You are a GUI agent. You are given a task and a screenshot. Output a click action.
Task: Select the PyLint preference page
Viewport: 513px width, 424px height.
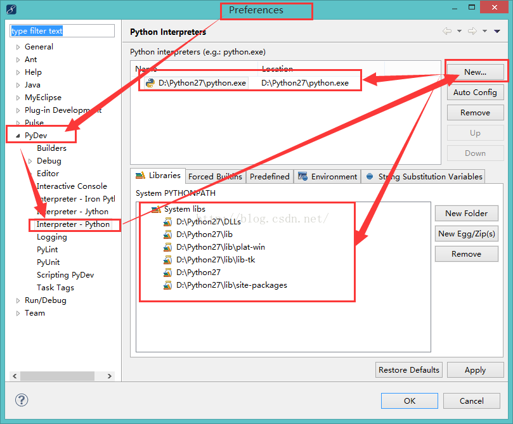click(48, 250)
